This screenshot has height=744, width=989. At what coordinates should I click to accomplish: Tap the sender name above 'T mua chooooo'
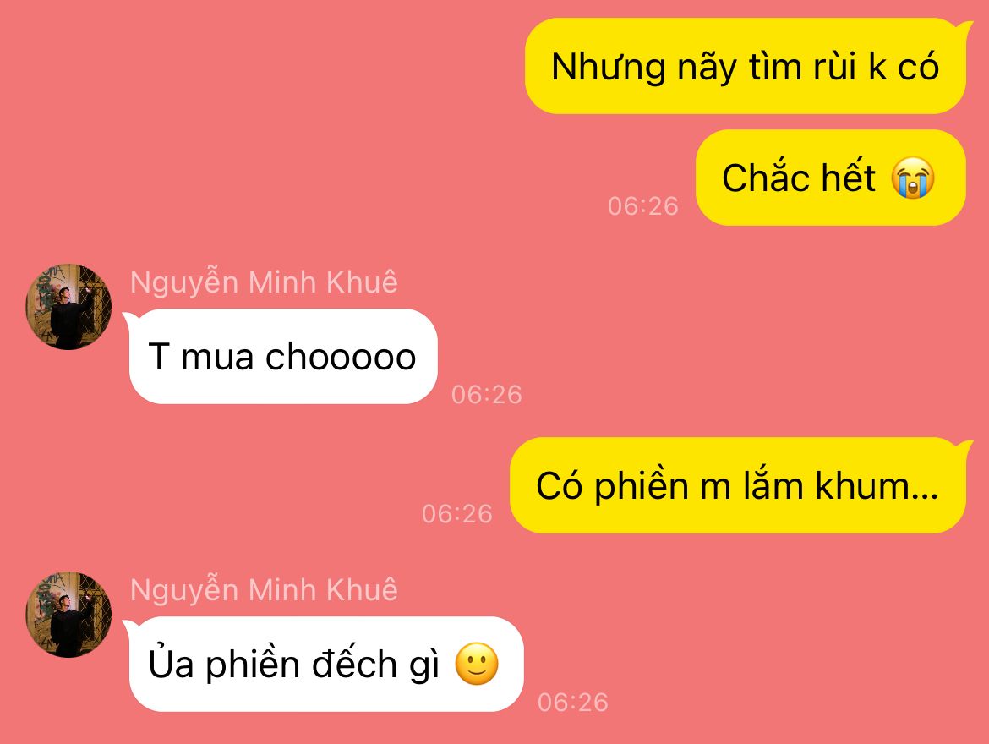point(264,282)
